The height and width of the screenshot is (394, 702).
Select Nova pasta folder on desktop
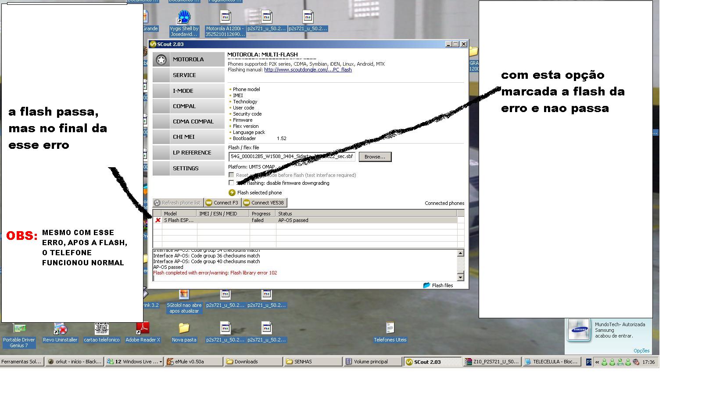coord(184,333)
